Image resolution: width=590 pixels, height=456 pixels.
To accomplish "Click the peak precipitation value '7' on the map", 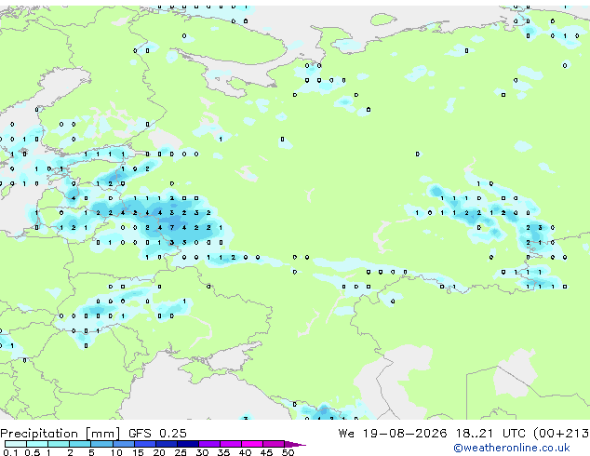I will pyautogui.click(x=172, y=228).
